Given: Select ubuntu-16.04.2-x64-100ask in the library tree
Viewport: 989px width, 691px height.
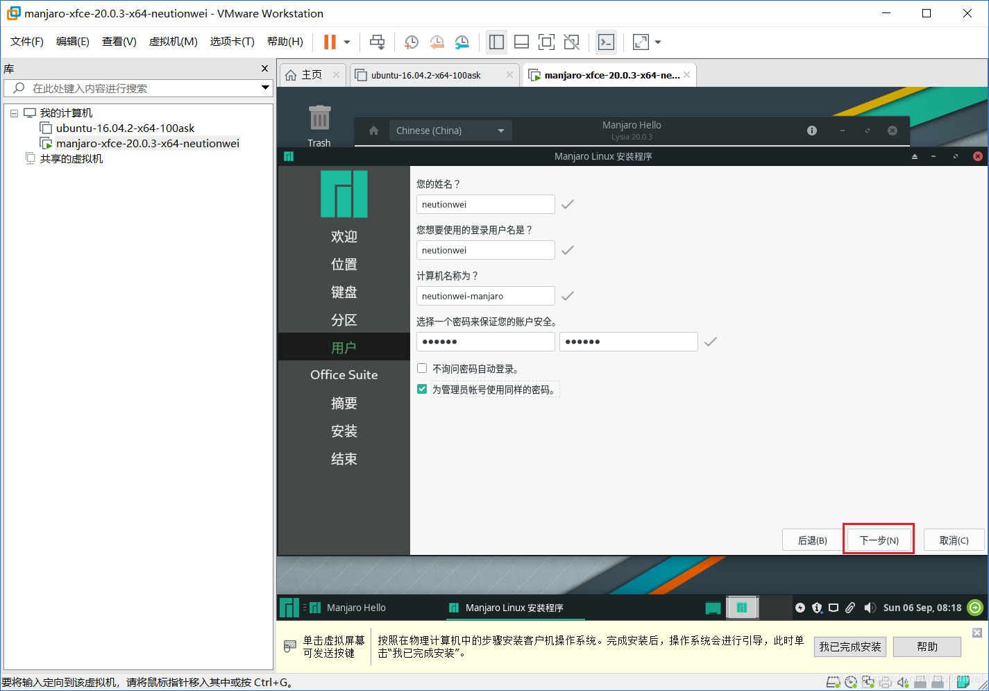Looking at the screenshot, I should pyautogui.click(x=125, y=128).
